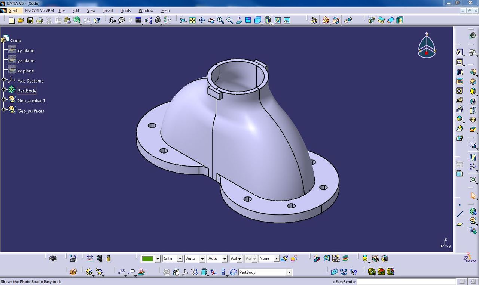Expand the Axis Systems tree node
The image size is (479, 285).
(4, 80)
